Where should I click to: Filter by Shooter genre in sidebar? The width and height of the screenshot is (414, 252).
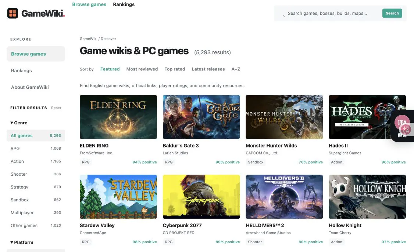pos(36,174)
